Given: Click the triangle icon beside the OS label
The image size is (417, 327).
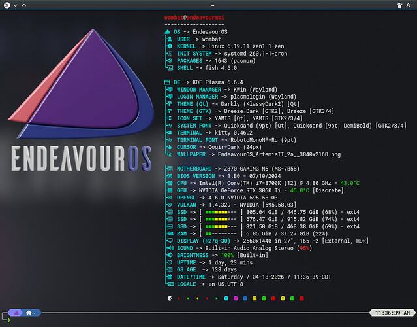Looking at the screenshot, I should (167, 31).
